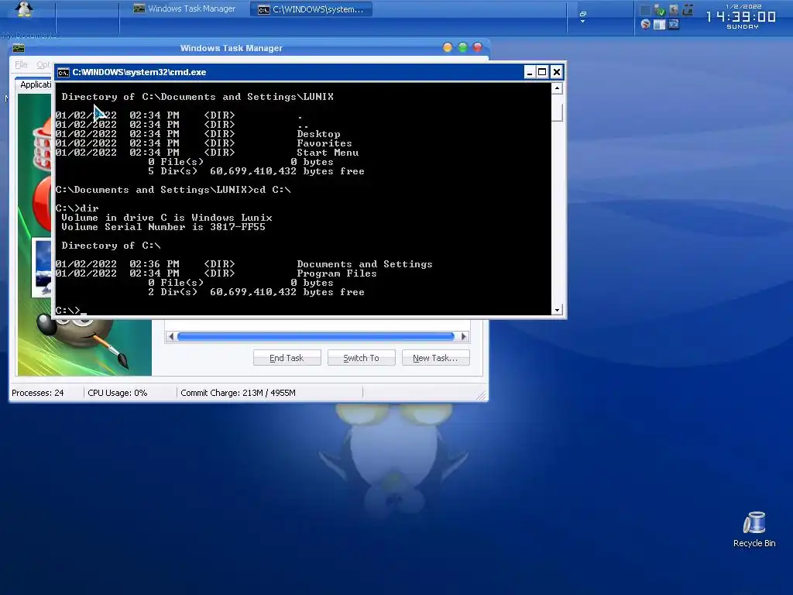The image size is (793, 595).
Task: Click the 'Desktop' directory line in cmd
Action: [x=197, y=134]
